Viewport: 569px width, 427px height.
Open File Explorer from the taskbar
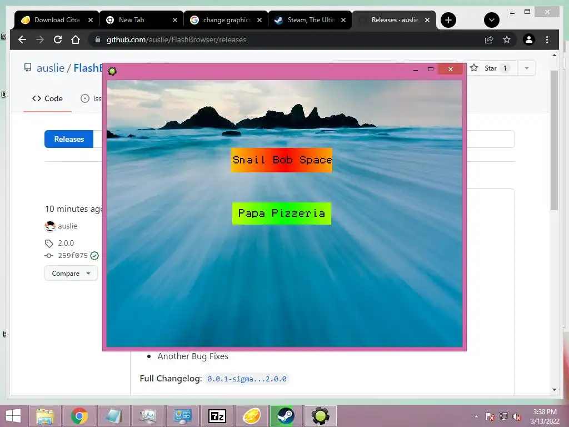[45, 416]
